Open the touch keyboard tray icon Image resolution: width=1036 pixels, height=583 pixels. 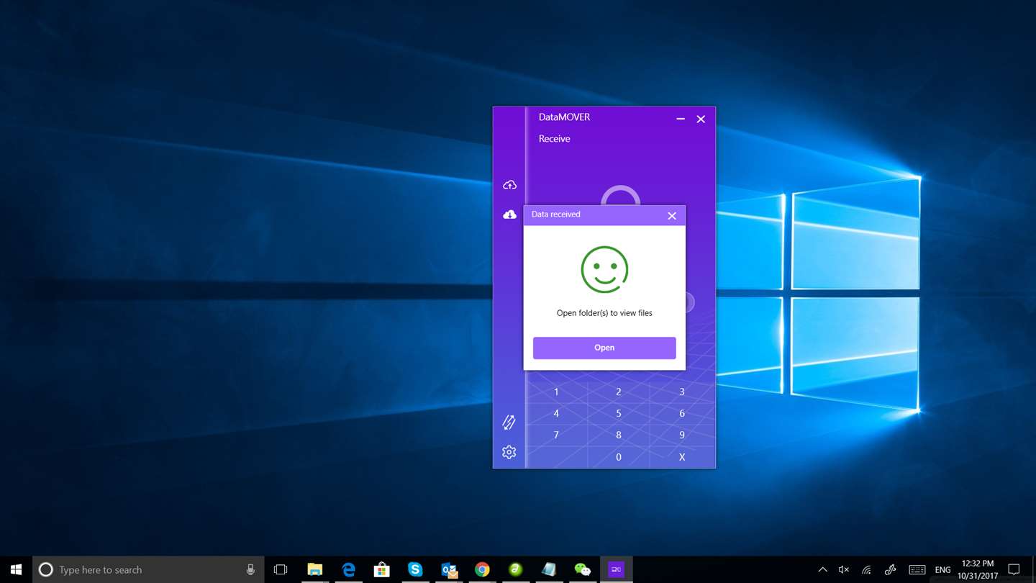pos(917,569)
